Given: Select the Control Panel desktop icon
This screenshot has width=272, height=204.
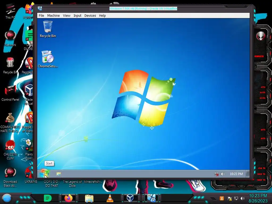Looking at the screenshot, I should point(10,93).
